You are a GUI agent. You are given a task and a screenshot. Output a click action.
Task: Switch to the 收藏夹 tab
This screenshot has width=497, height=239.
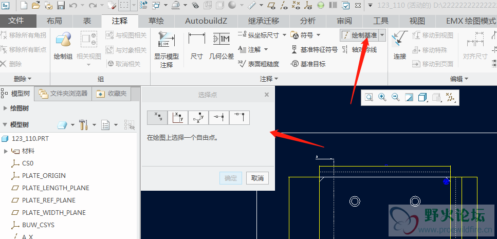(x=111, y=94)
